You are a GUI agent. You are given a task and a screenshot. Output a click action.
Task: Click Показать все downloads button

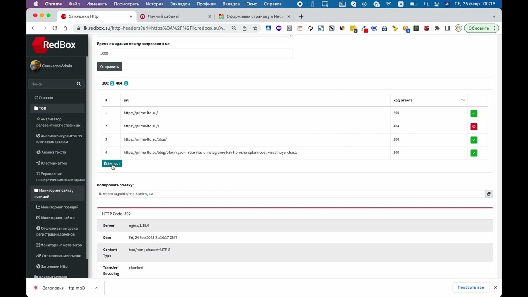click(471, 288)
